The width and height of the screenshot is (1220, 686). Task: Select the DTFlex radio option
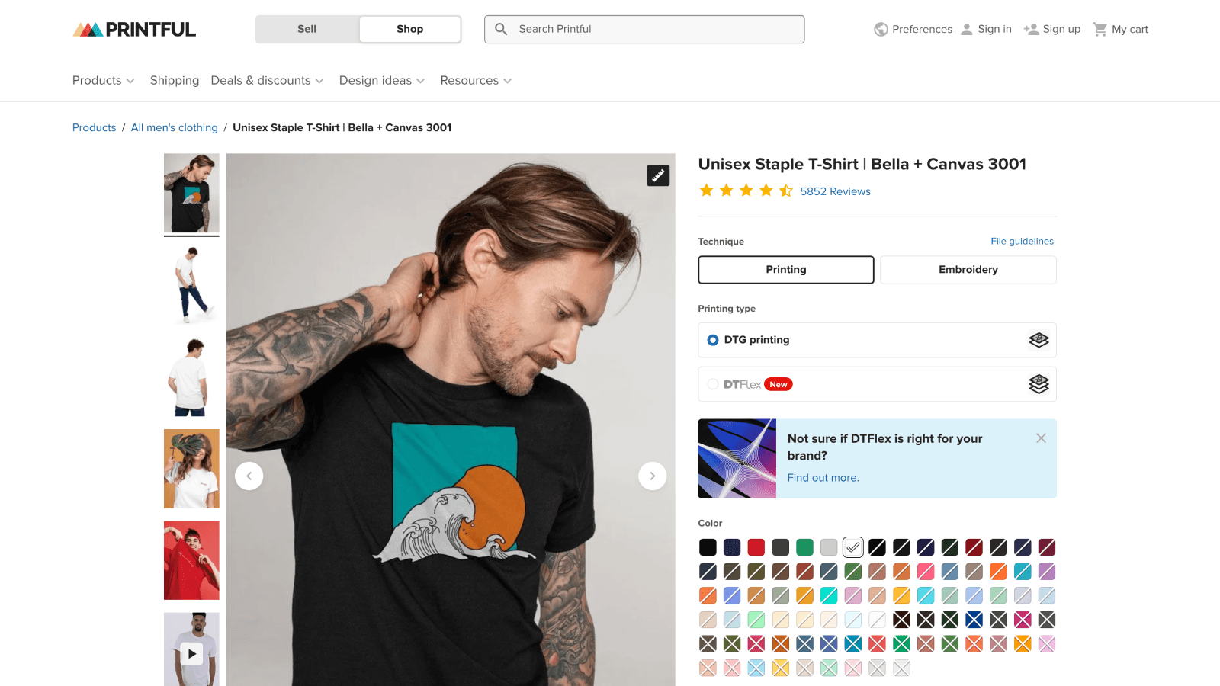click(x=713, y=384)
